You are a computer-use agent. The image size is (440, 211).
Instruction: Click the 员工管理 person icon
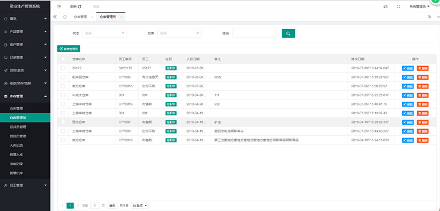(x=5, y=185)
